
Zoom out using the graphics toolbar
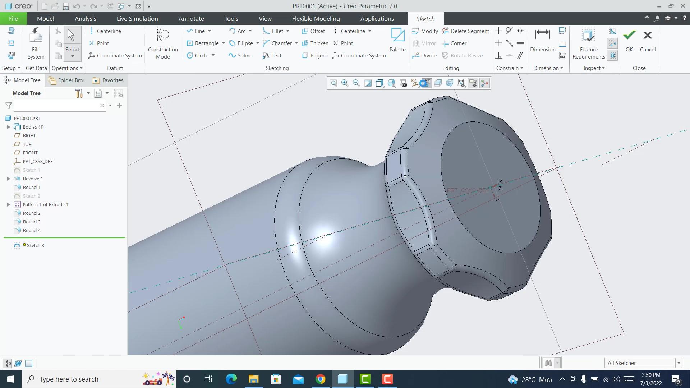click(356, 83)
